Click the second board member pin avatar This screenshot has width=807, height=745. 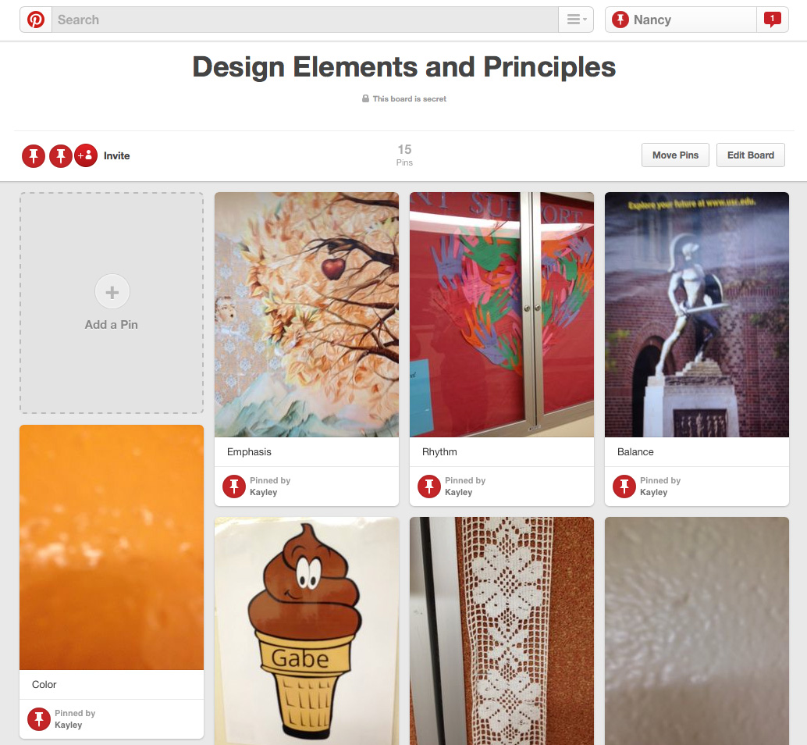click(x=61, y=155)
